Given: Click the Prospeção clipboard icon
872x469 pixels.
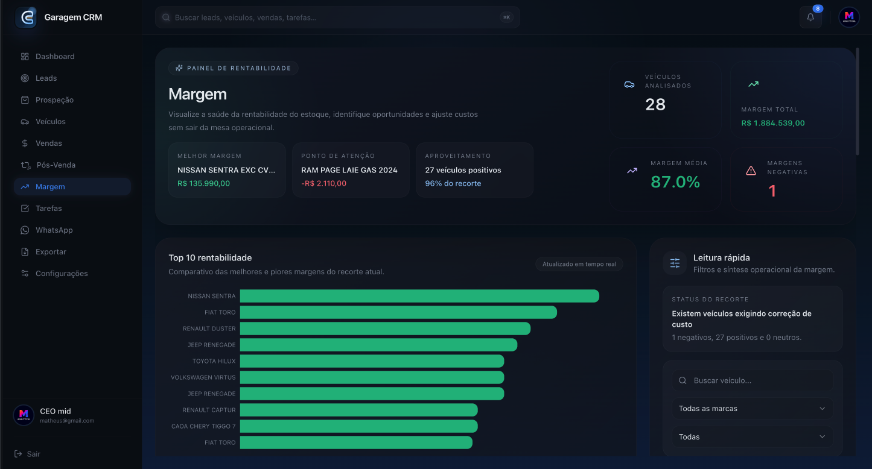Looking at the screenshot, I should [25, 100].
